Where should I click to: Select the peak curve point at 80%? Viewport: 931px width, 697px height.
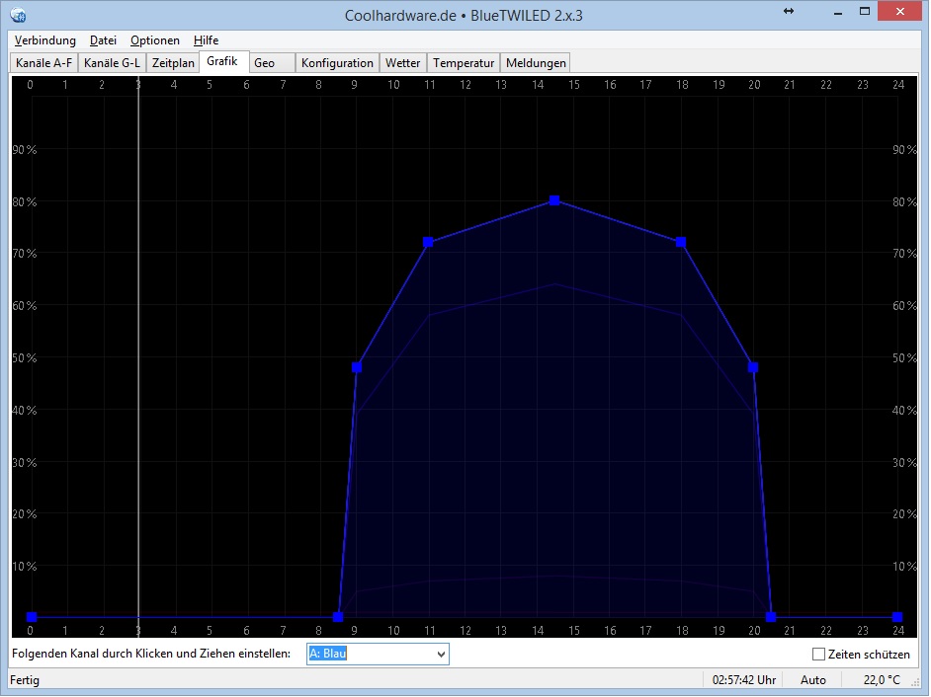(554, 200)
